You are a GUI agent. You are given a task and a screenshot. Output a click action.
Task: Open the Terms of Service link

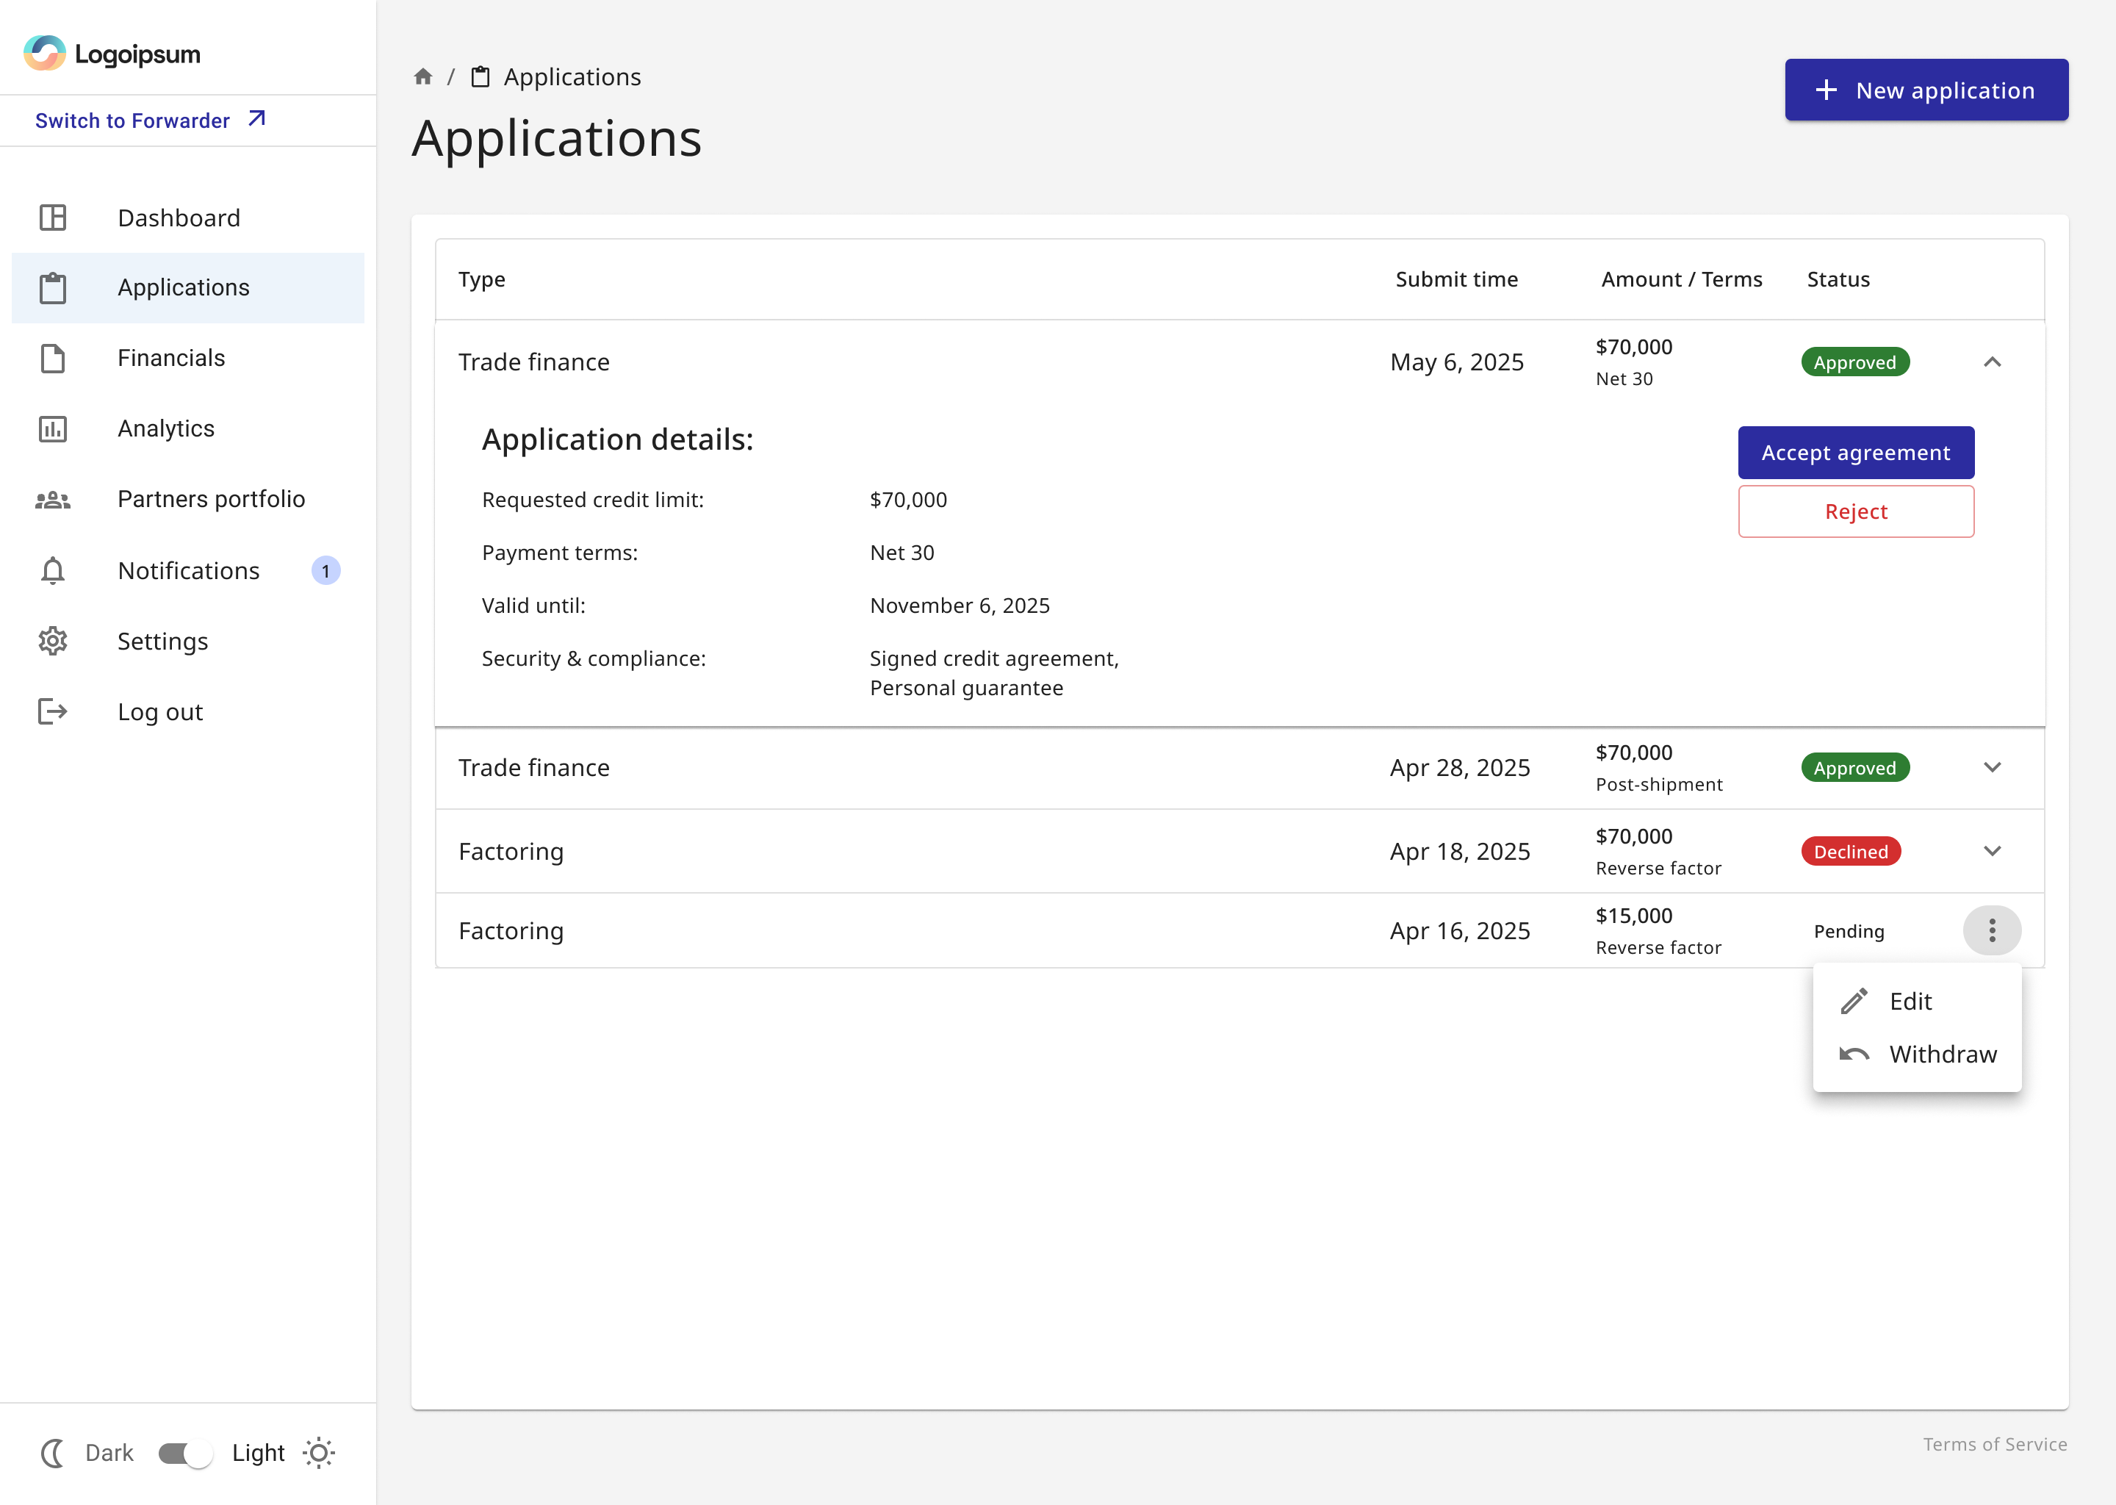pyautogui.click(x=1995, y=1444)
